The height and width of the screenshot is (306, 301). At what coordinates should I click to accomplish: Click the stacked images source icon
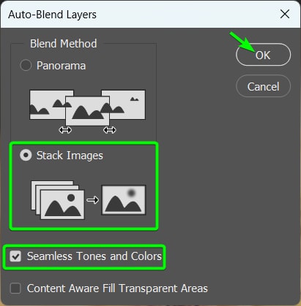tap(58, 199)
